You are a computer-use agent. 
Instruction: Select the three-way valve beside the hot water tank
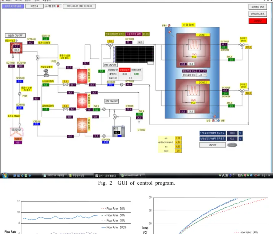pyautogui.click(x=37, y=58)
